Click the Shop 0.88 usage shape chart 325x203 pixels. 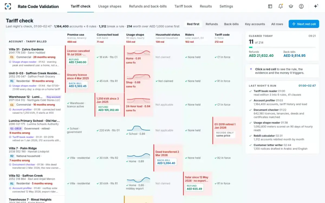(x=138, y=77)
